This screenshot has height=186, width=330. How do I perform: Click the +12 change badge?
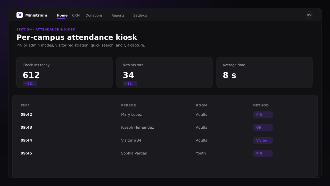(x=130, y=83)
